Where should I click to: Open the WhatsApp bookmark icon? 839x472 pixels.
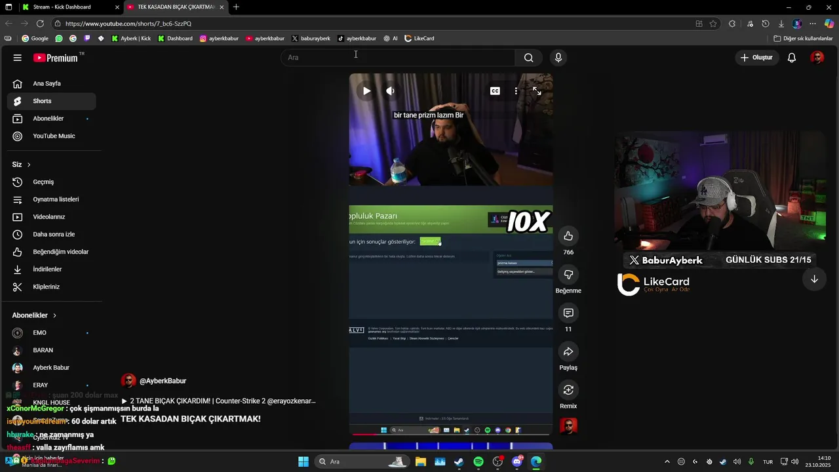59,39
